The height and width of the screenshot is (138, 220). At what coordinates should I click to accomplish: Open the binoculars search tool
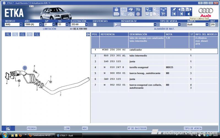131,9
